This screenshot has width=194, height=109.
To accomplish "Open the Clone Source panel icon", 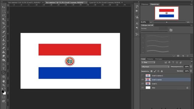I will pos(137,17).
